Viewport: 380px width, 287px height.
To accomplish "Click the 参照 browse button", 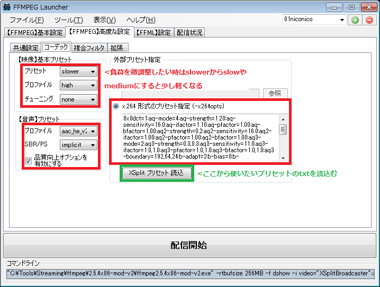I will click(x=275, y=93).
